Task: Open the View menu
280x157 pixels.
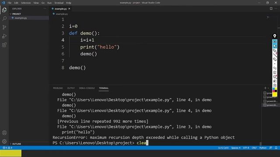Action: pyautogui.click(x=36, y=3)
